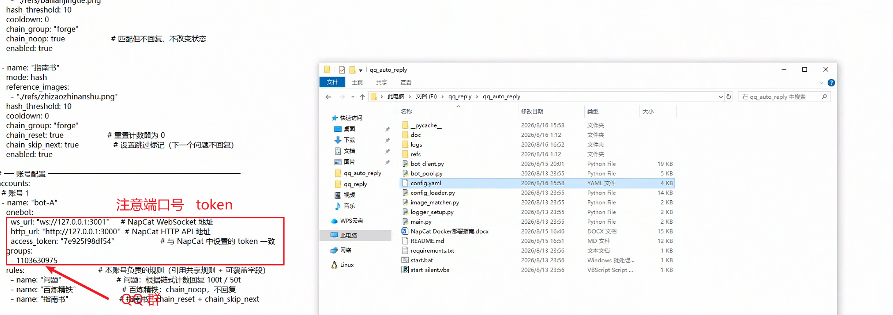893x315 pixels.
Task: Sort files by the 修改日期 column header
Action: pos(551,111)
